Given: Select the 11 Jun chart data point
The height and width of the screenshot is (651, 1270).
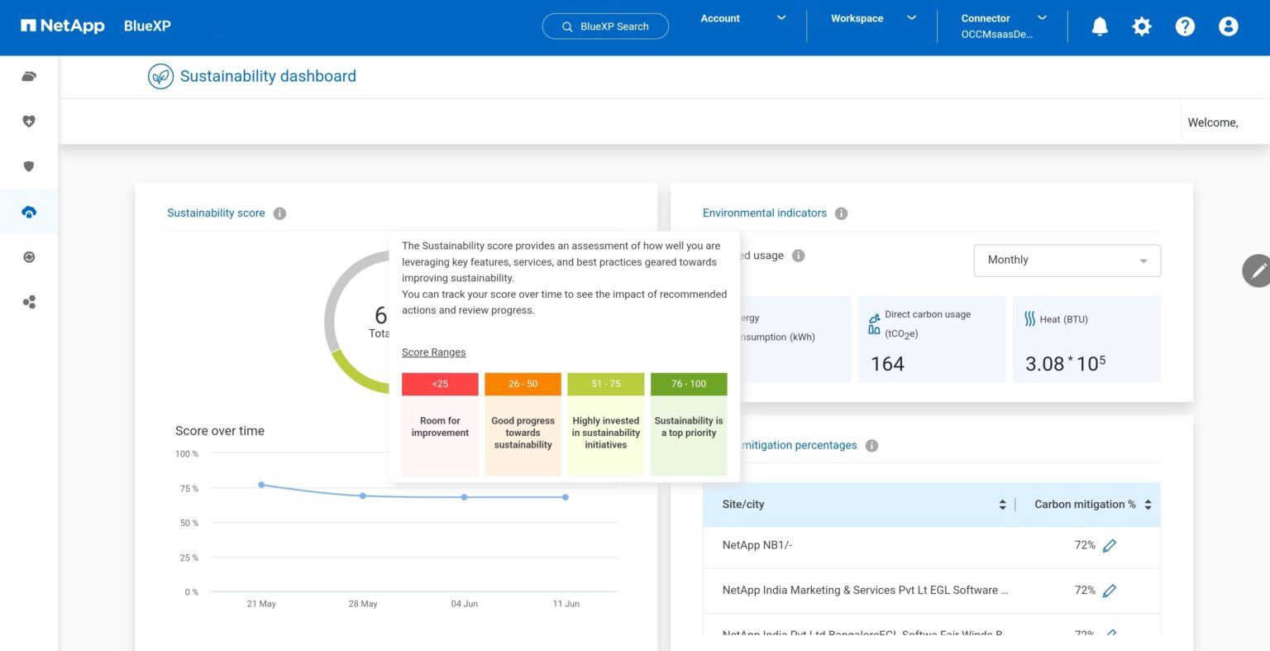Looking at the screenshot, I should pyautogui.click(x=566, y=497).
